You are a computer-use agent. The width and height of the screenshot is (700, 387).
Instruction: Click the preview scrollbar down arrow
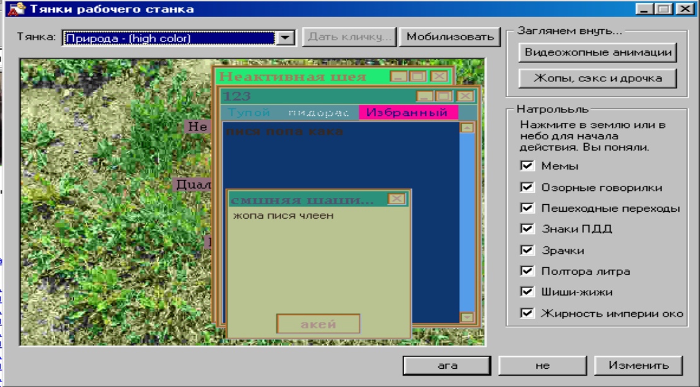pos(467,317)
